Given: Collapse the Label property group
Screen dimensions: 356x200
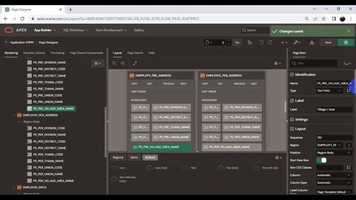Looking at the screenshot, I should click(292, 101).
